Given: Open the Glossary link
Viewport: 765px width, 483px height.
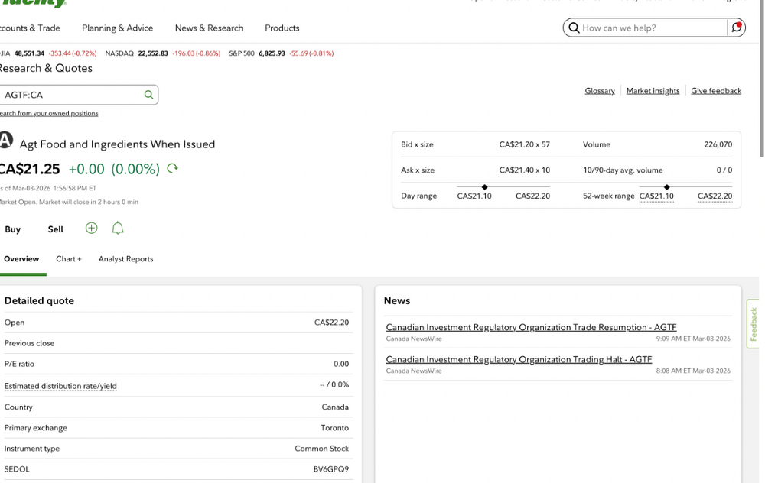Looking at the screenshot, I should click(600, 91).
